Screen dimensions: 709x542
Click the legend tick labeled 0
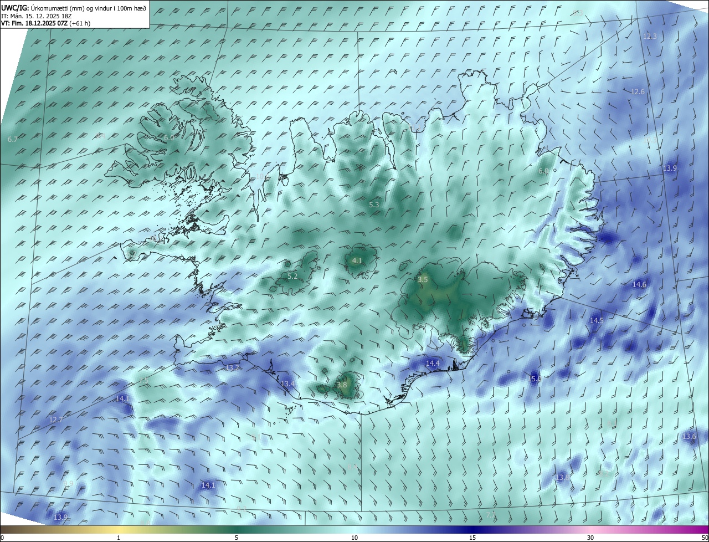coord(2,538)
